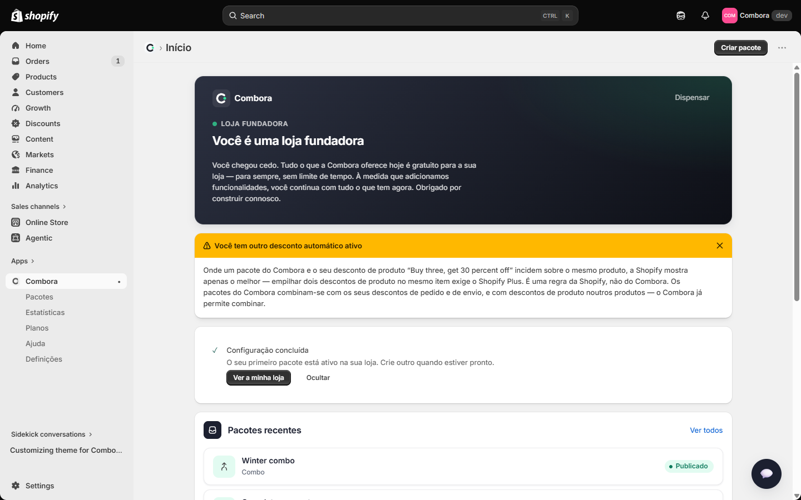The width and height of the screenshot is (801, 500).
Task: Click the Products tag icon
Action: [x=16, y=77]
